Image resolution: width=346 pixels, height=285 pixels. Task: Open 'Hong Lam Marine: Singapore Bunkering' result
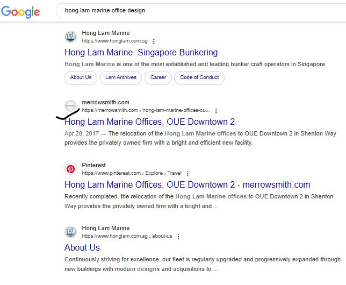[141, 52]
